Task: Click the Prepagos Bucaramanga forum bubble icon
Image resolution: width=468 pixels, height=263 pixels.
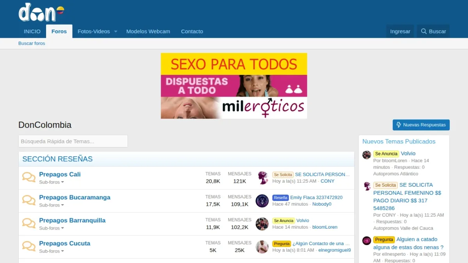Action: (29, 200)
